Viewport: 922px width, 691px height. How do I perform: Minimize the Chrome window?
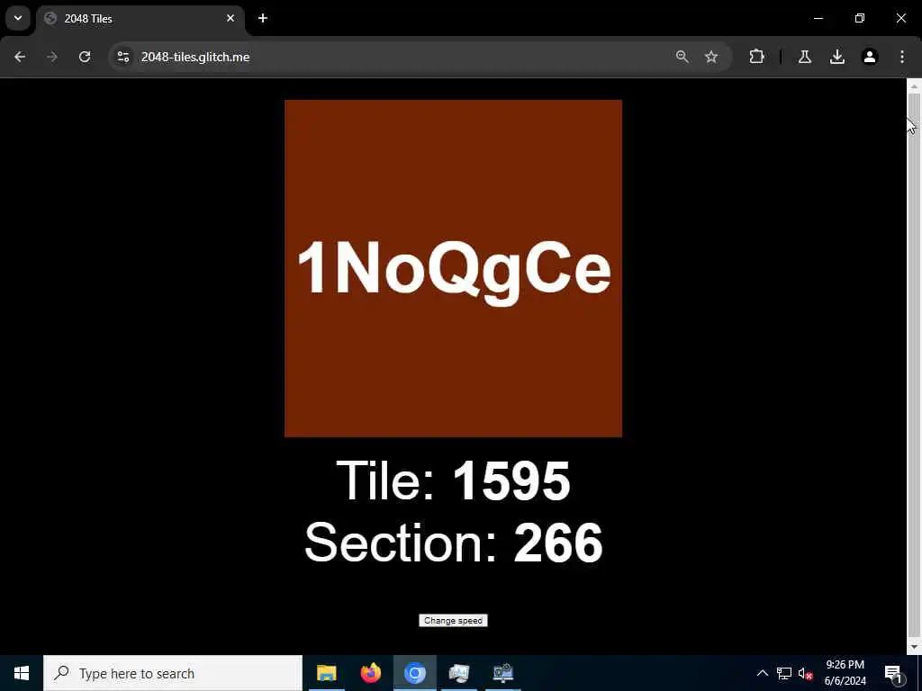(818, 18)
